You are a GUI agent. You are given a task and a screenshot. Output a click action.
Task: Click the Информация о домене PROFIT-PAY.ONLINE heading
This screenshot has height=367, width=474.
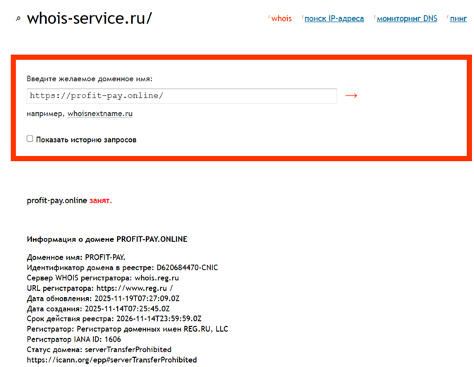(x=107, y=239)
